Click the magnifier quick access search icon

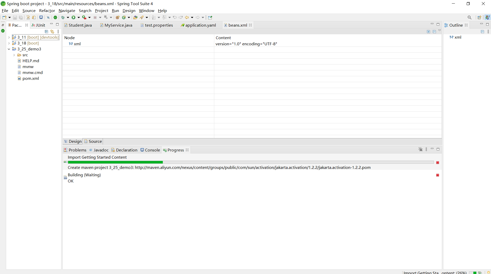click(469, 17)
